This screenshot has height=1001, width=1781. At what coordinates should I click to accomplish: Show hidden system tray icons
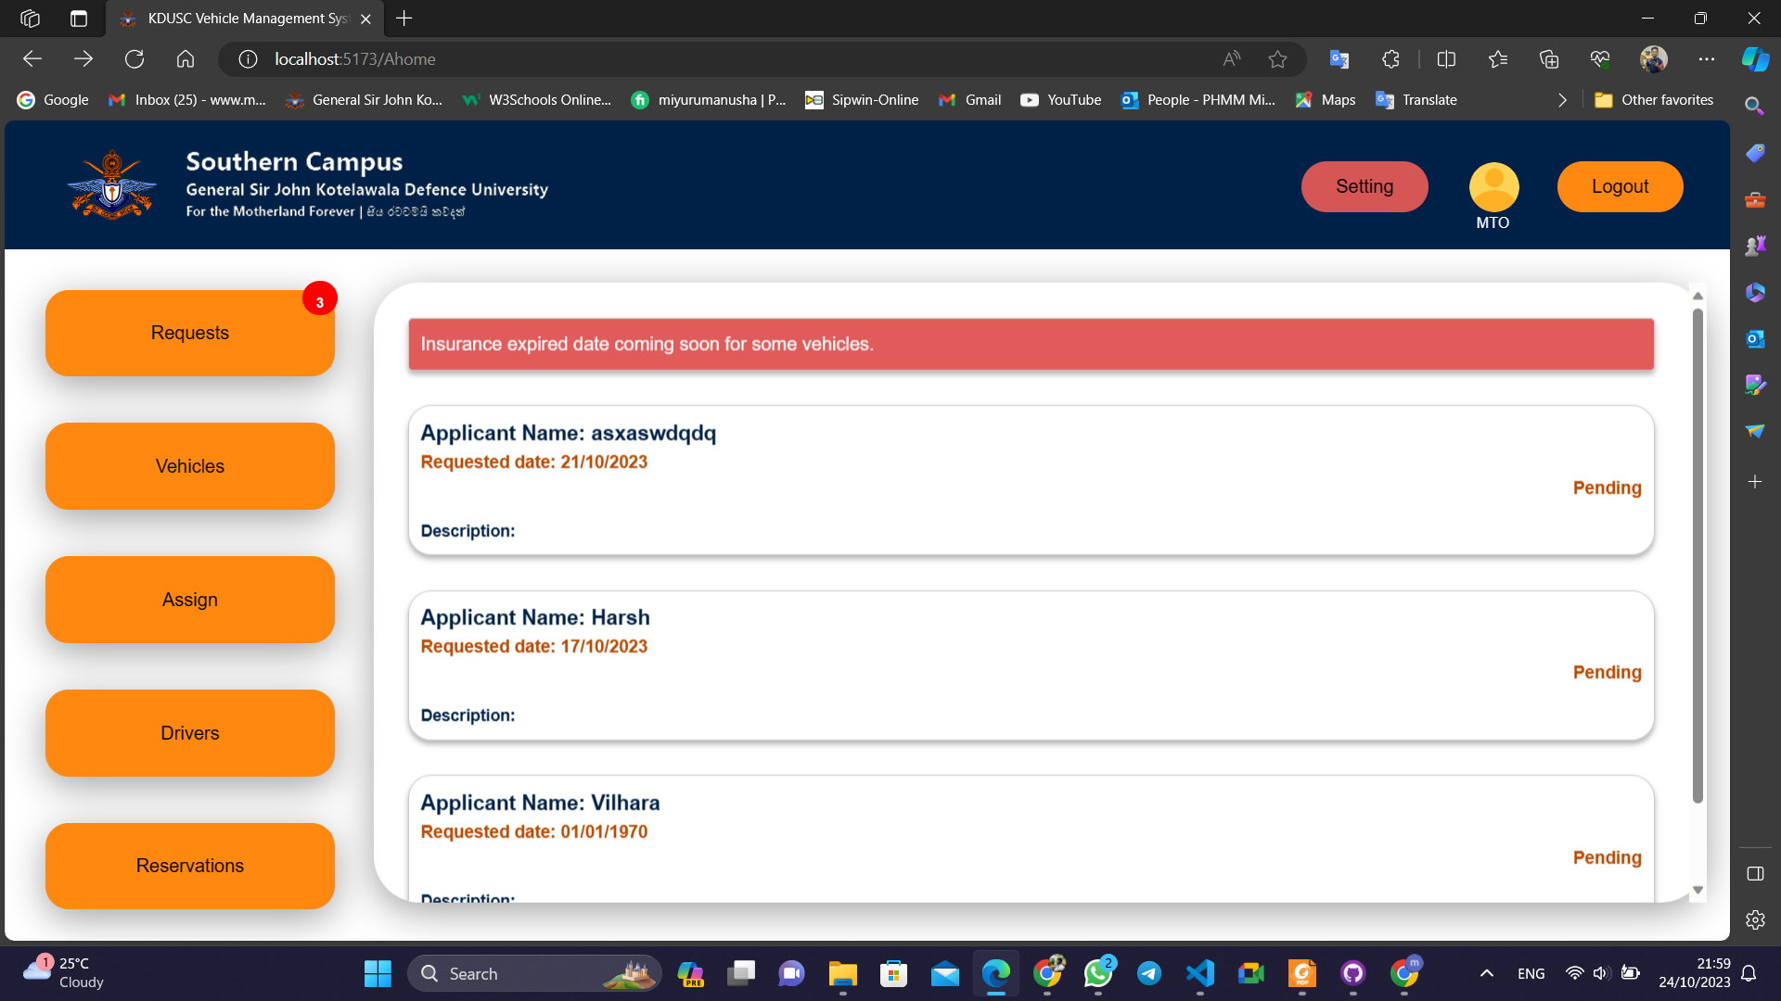(x=1486, y=973)
